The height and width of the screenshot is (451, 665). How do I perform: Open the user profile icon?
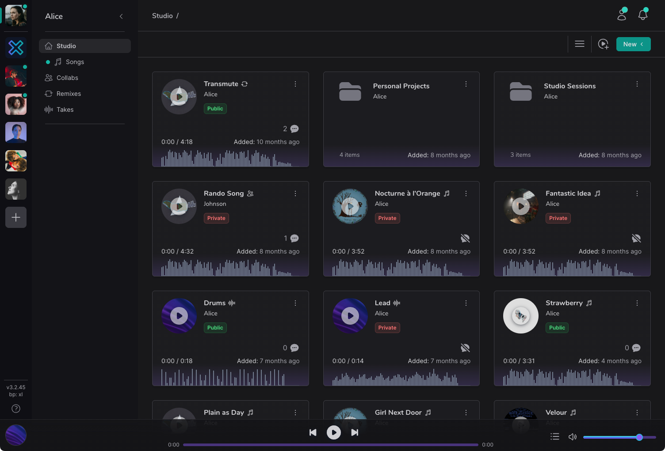622,15
